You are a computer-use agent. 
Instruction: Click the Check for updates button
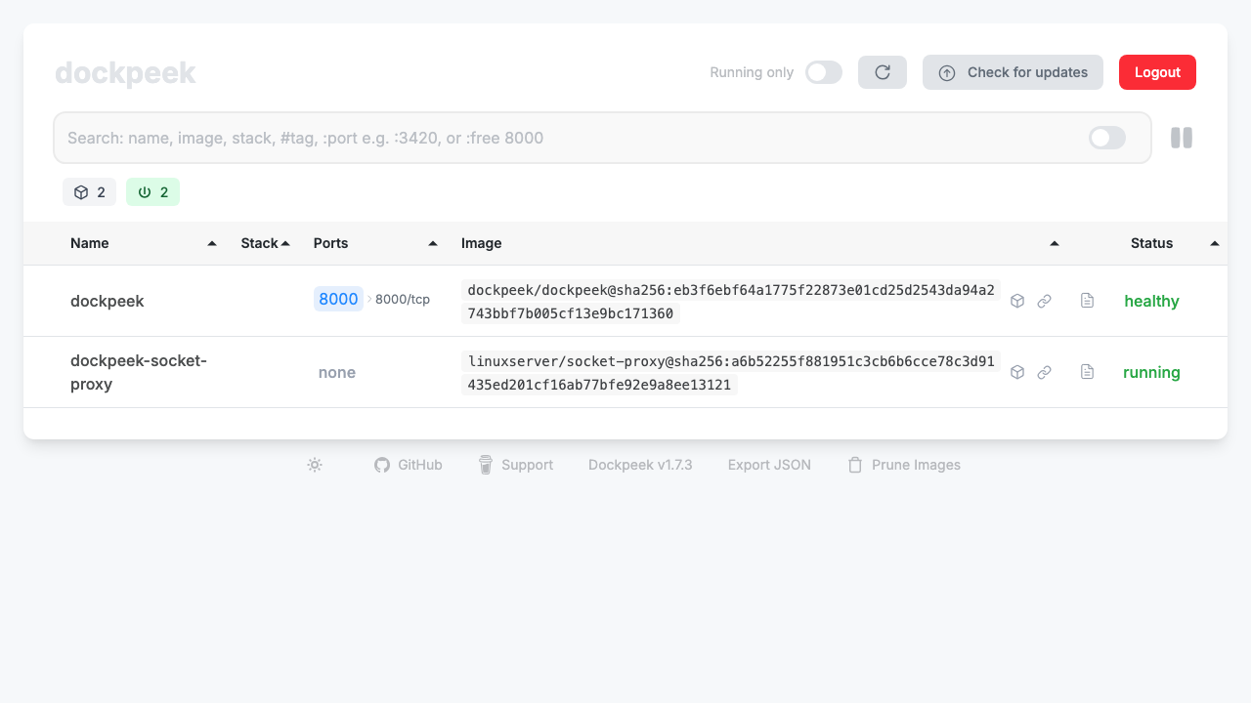click(1013, 72)
